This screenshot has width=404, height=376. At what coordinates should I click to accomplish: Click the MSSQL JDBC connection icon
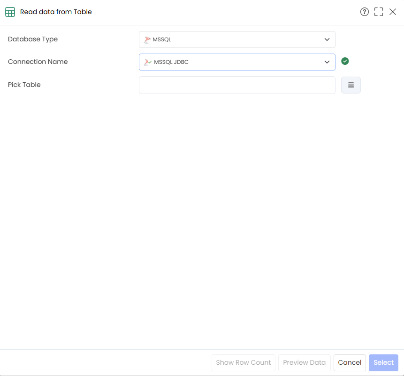148,62
